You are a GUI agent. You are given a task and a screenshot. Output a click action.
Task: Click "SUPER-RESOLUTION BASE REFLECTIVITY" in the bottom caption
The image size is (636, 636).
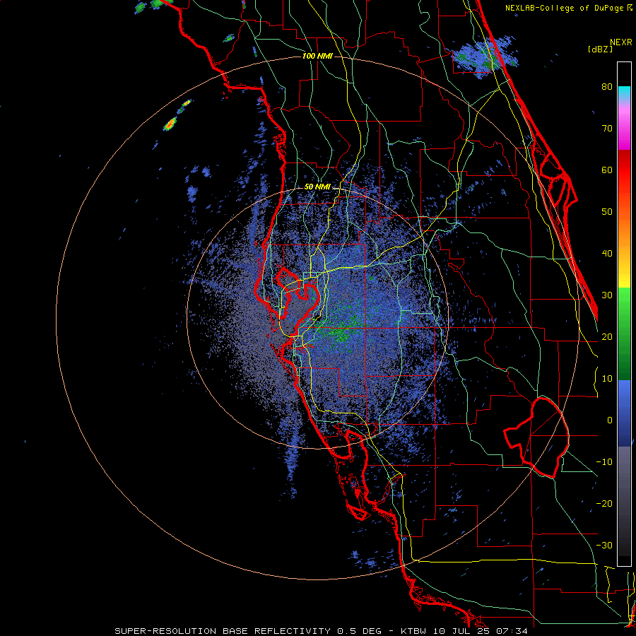[x=223, y=631]
